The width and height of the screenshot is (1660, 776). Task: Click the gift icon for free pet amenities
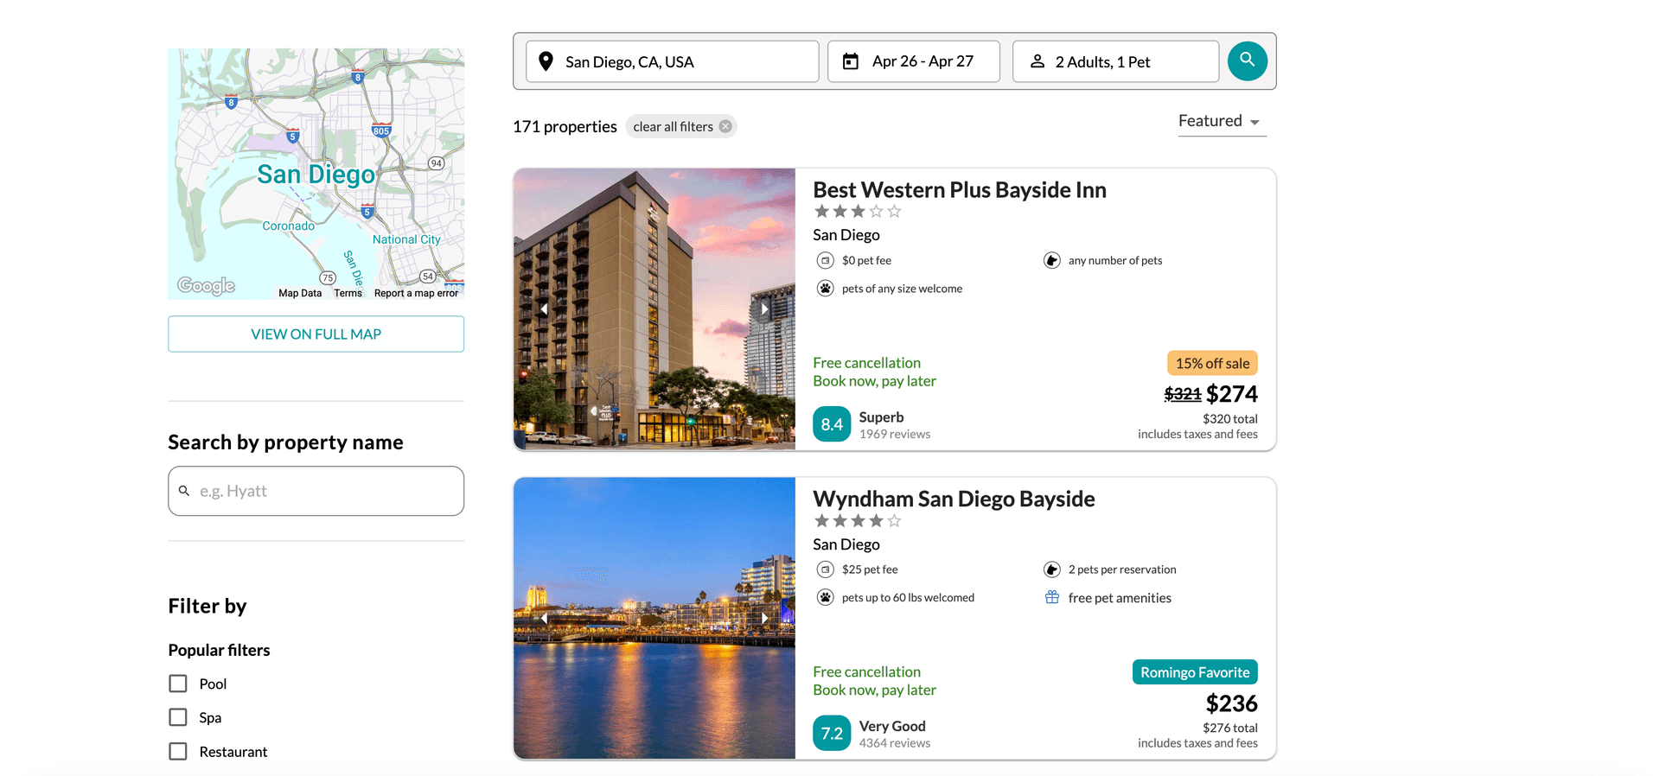point(1052,597)
